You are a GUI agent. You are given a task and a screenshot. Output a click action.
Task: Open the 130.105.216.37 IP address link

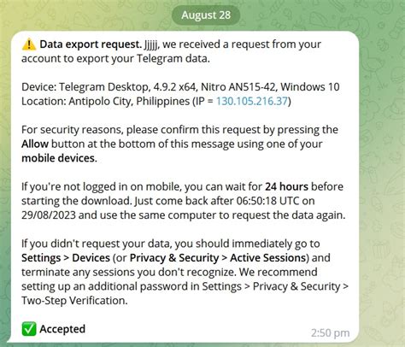(x=252, y=101)
